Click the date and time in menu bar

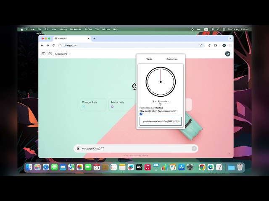(238, 29)
